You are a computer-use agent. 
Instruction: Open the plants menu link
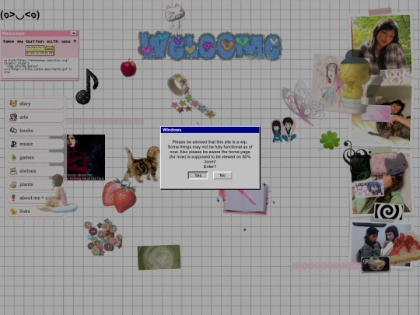pos(36,184)
